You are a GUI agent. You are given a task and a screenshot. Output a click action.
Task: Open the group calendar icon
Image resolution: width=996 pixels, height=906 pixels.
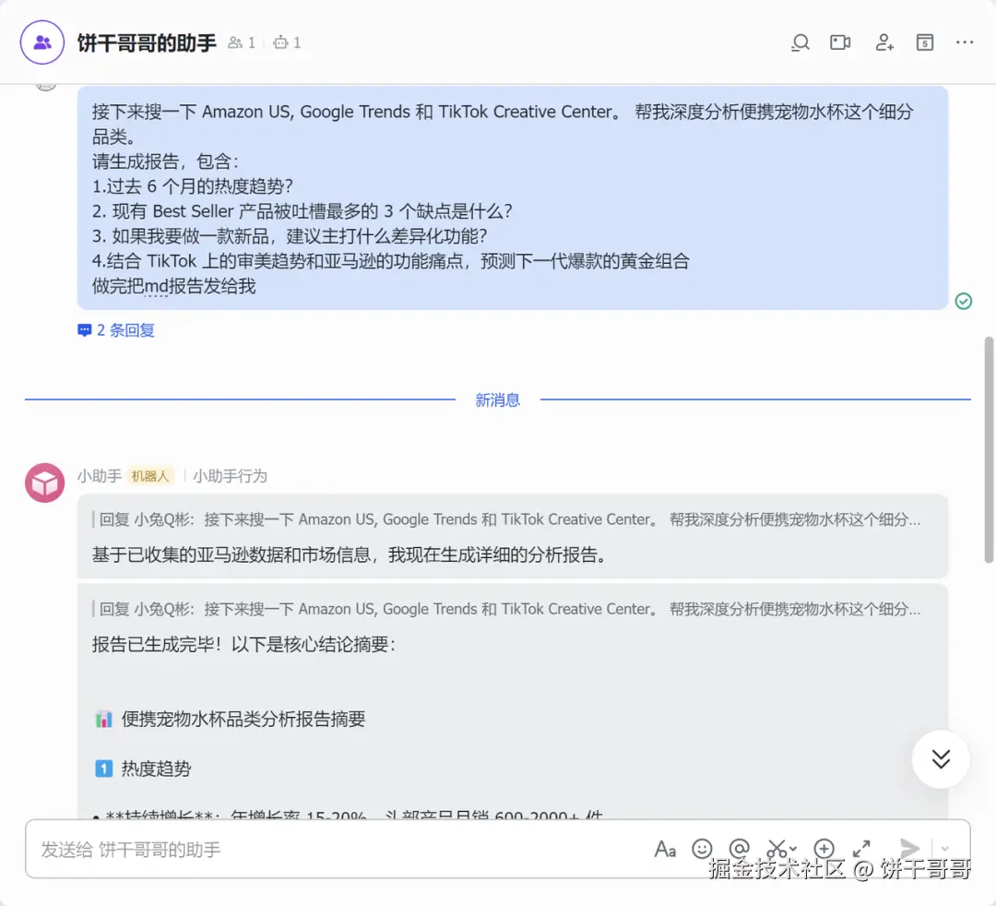(x=925, y=42)
